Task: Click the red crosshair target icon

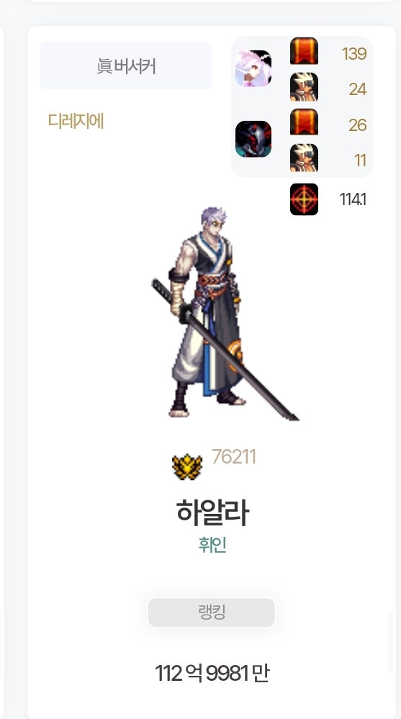Action: click(x=304, y=199)
